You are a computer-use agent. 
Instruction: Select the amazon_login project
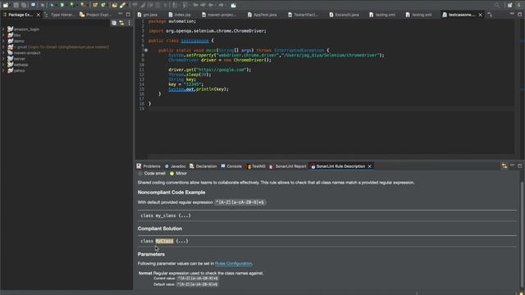point(26,29)
